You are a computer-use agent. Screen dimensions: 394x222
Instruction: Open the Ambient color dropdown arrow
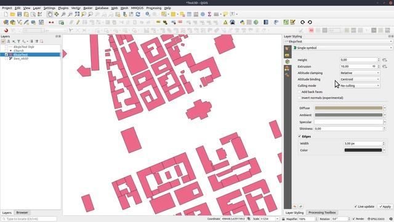tap(385, 115)
